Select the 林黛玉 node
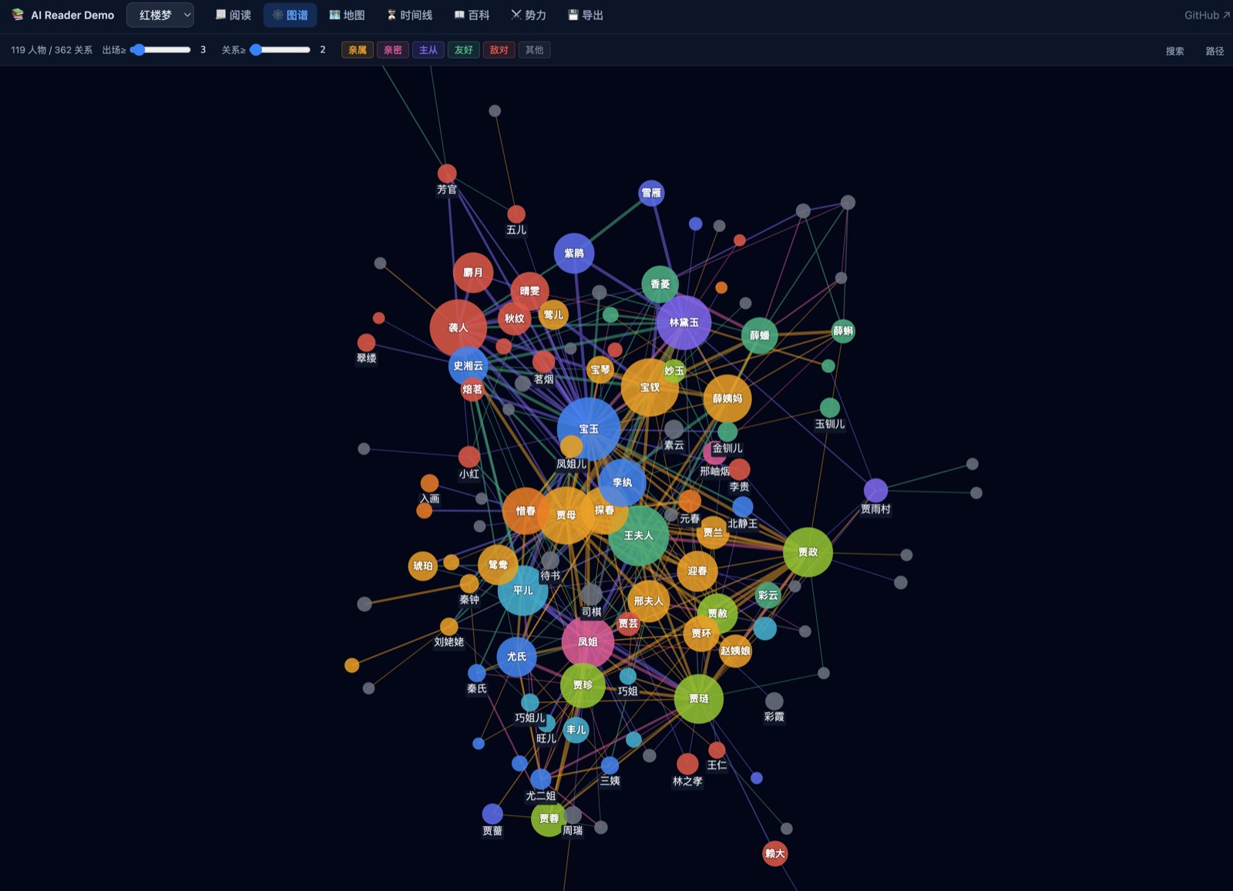 tap(684, 322)
